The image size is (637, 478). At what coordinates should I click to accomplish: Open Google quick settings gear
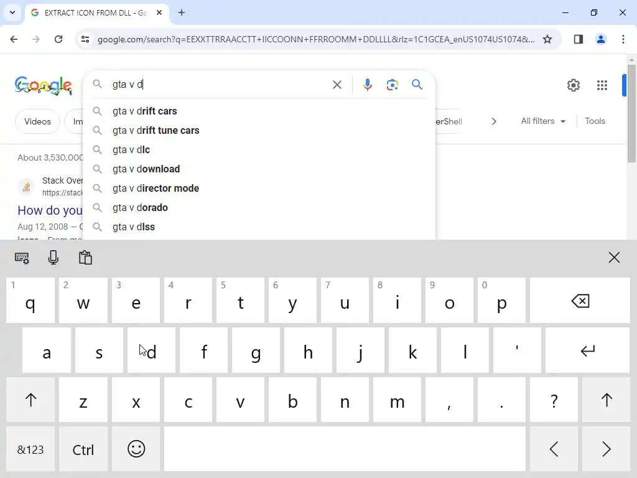[573, 85]
